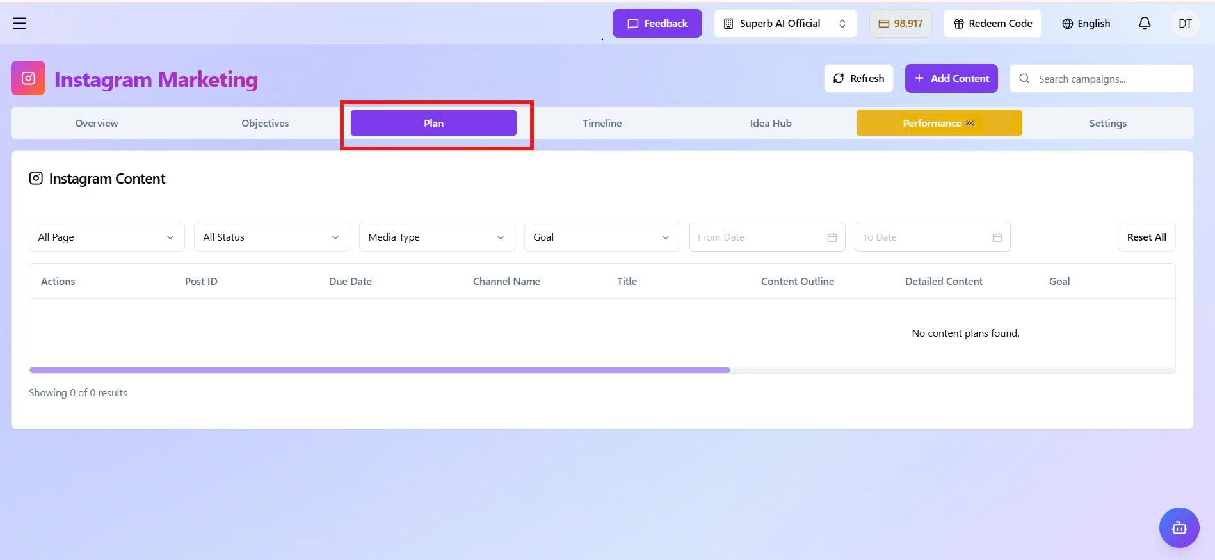Go to the Performance tab

tap(938, 124)
